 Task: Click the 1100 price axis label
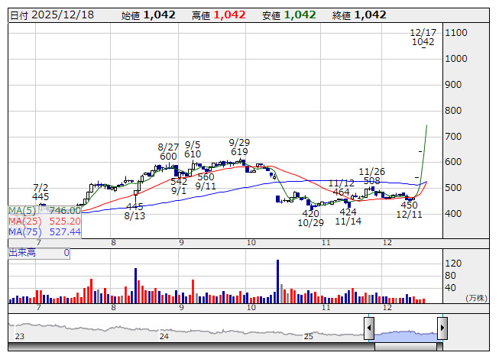456,33
